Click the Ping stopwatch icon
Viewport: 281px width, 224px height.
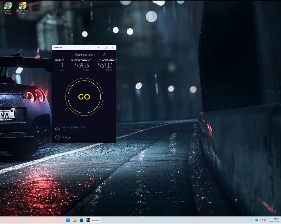[x=57, y=60]
